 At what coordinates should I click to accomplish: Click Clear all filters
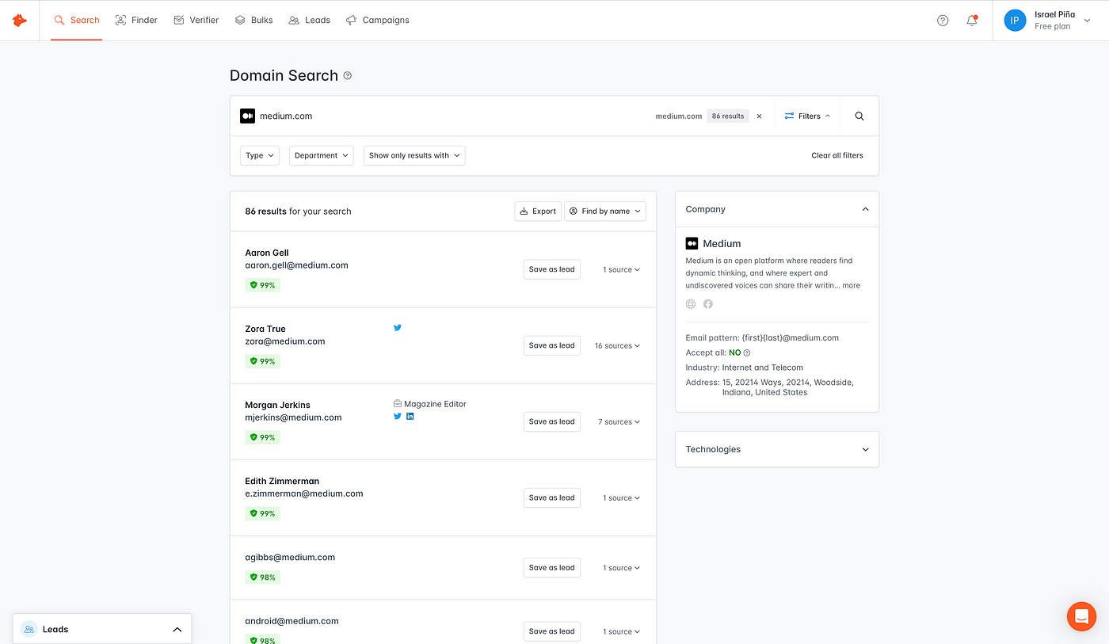tap(837, 155)
